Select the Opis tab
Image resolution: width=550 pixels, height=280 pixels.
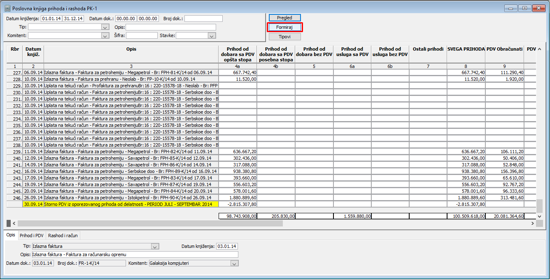(x=11, y=235)
